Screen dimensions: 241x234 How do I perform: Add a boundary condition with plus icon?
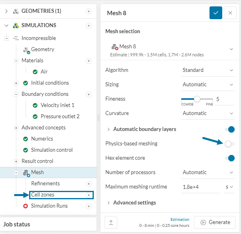coord(89,94)
